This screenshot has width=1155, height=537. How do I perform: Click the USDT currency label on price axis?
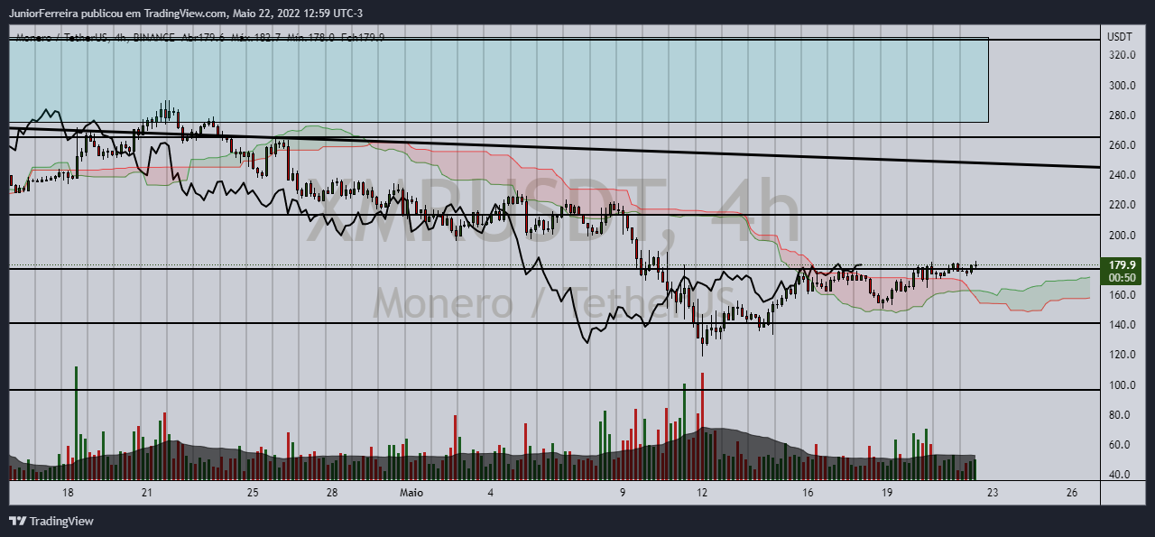(x=1120, y=37)
